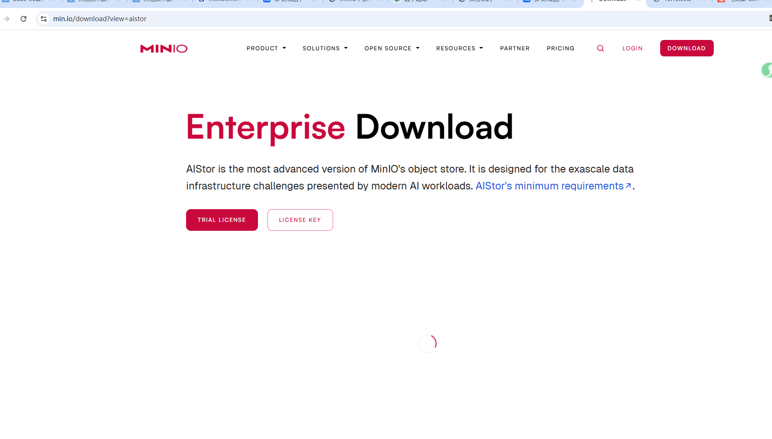Open site search with magnifier icon

[x=600, y=48]
